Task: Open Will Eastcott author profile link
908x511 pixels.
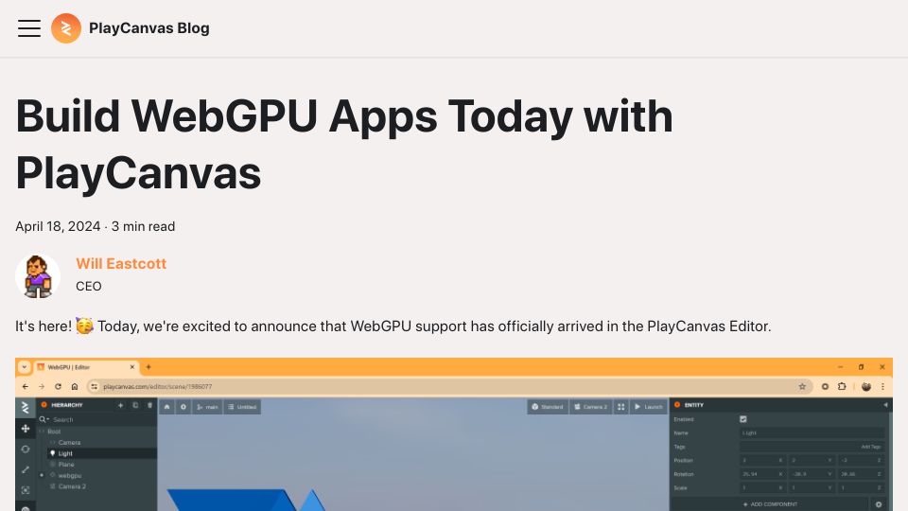Action: 121,264
